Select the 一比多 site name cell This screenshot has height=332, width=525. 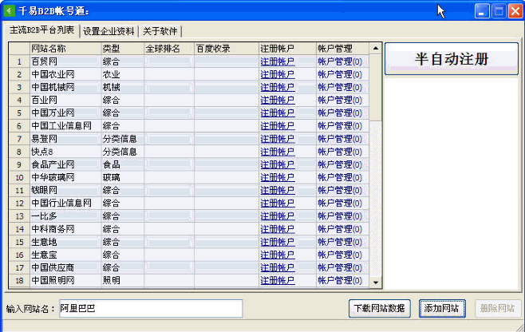(x=65, y=216)
